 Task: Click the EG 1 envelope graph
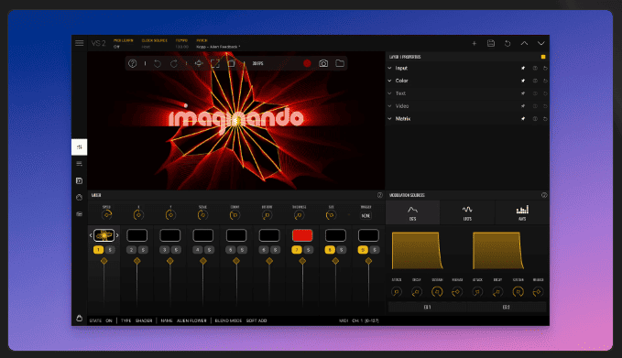pyautogui.click(x=418, y=251)
